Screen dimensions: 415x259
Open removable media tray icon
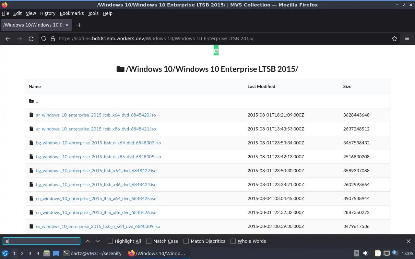pos(356,253)
